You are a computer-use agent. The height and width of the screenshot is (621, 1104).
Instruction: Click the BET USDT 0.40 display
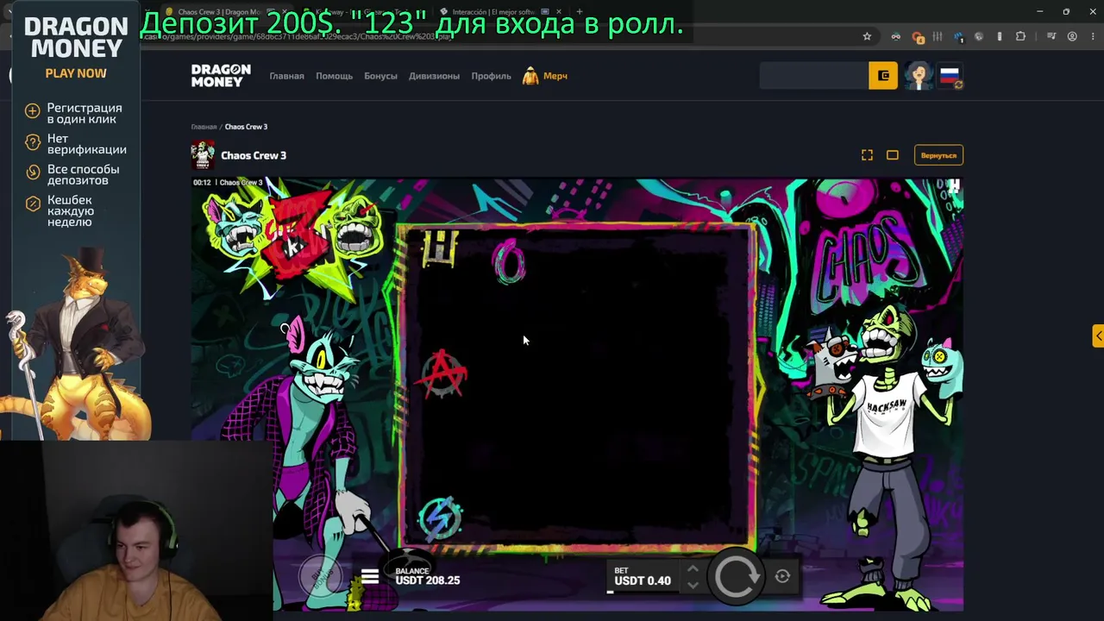tap(642, 576)
